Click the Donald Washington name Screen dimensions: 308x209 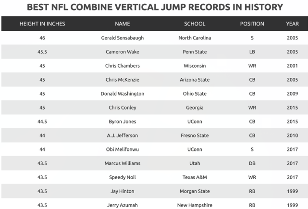click(123, 94)
